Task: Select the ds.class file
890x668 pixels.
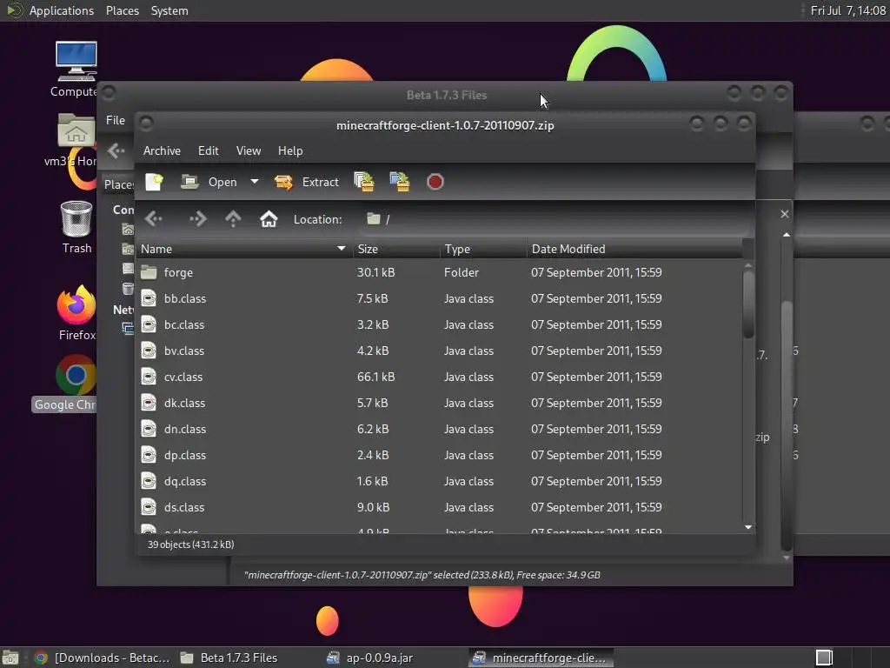Action: pyautogui.click(x=440, y=508)
